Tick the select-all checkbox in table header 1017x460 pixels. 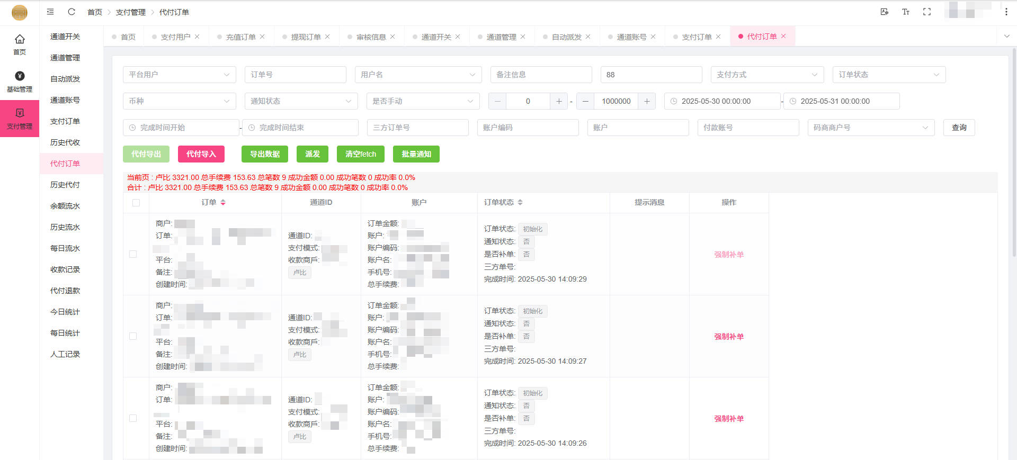[x=136, y=203]
